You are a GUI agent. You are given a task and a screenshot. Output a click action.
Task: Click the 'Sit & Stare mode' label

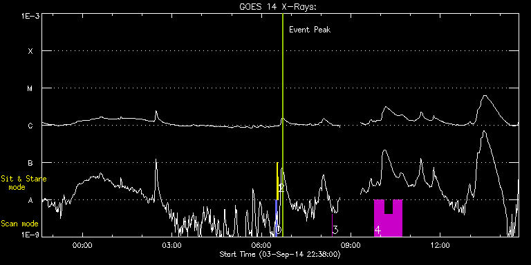coord(24,183)
